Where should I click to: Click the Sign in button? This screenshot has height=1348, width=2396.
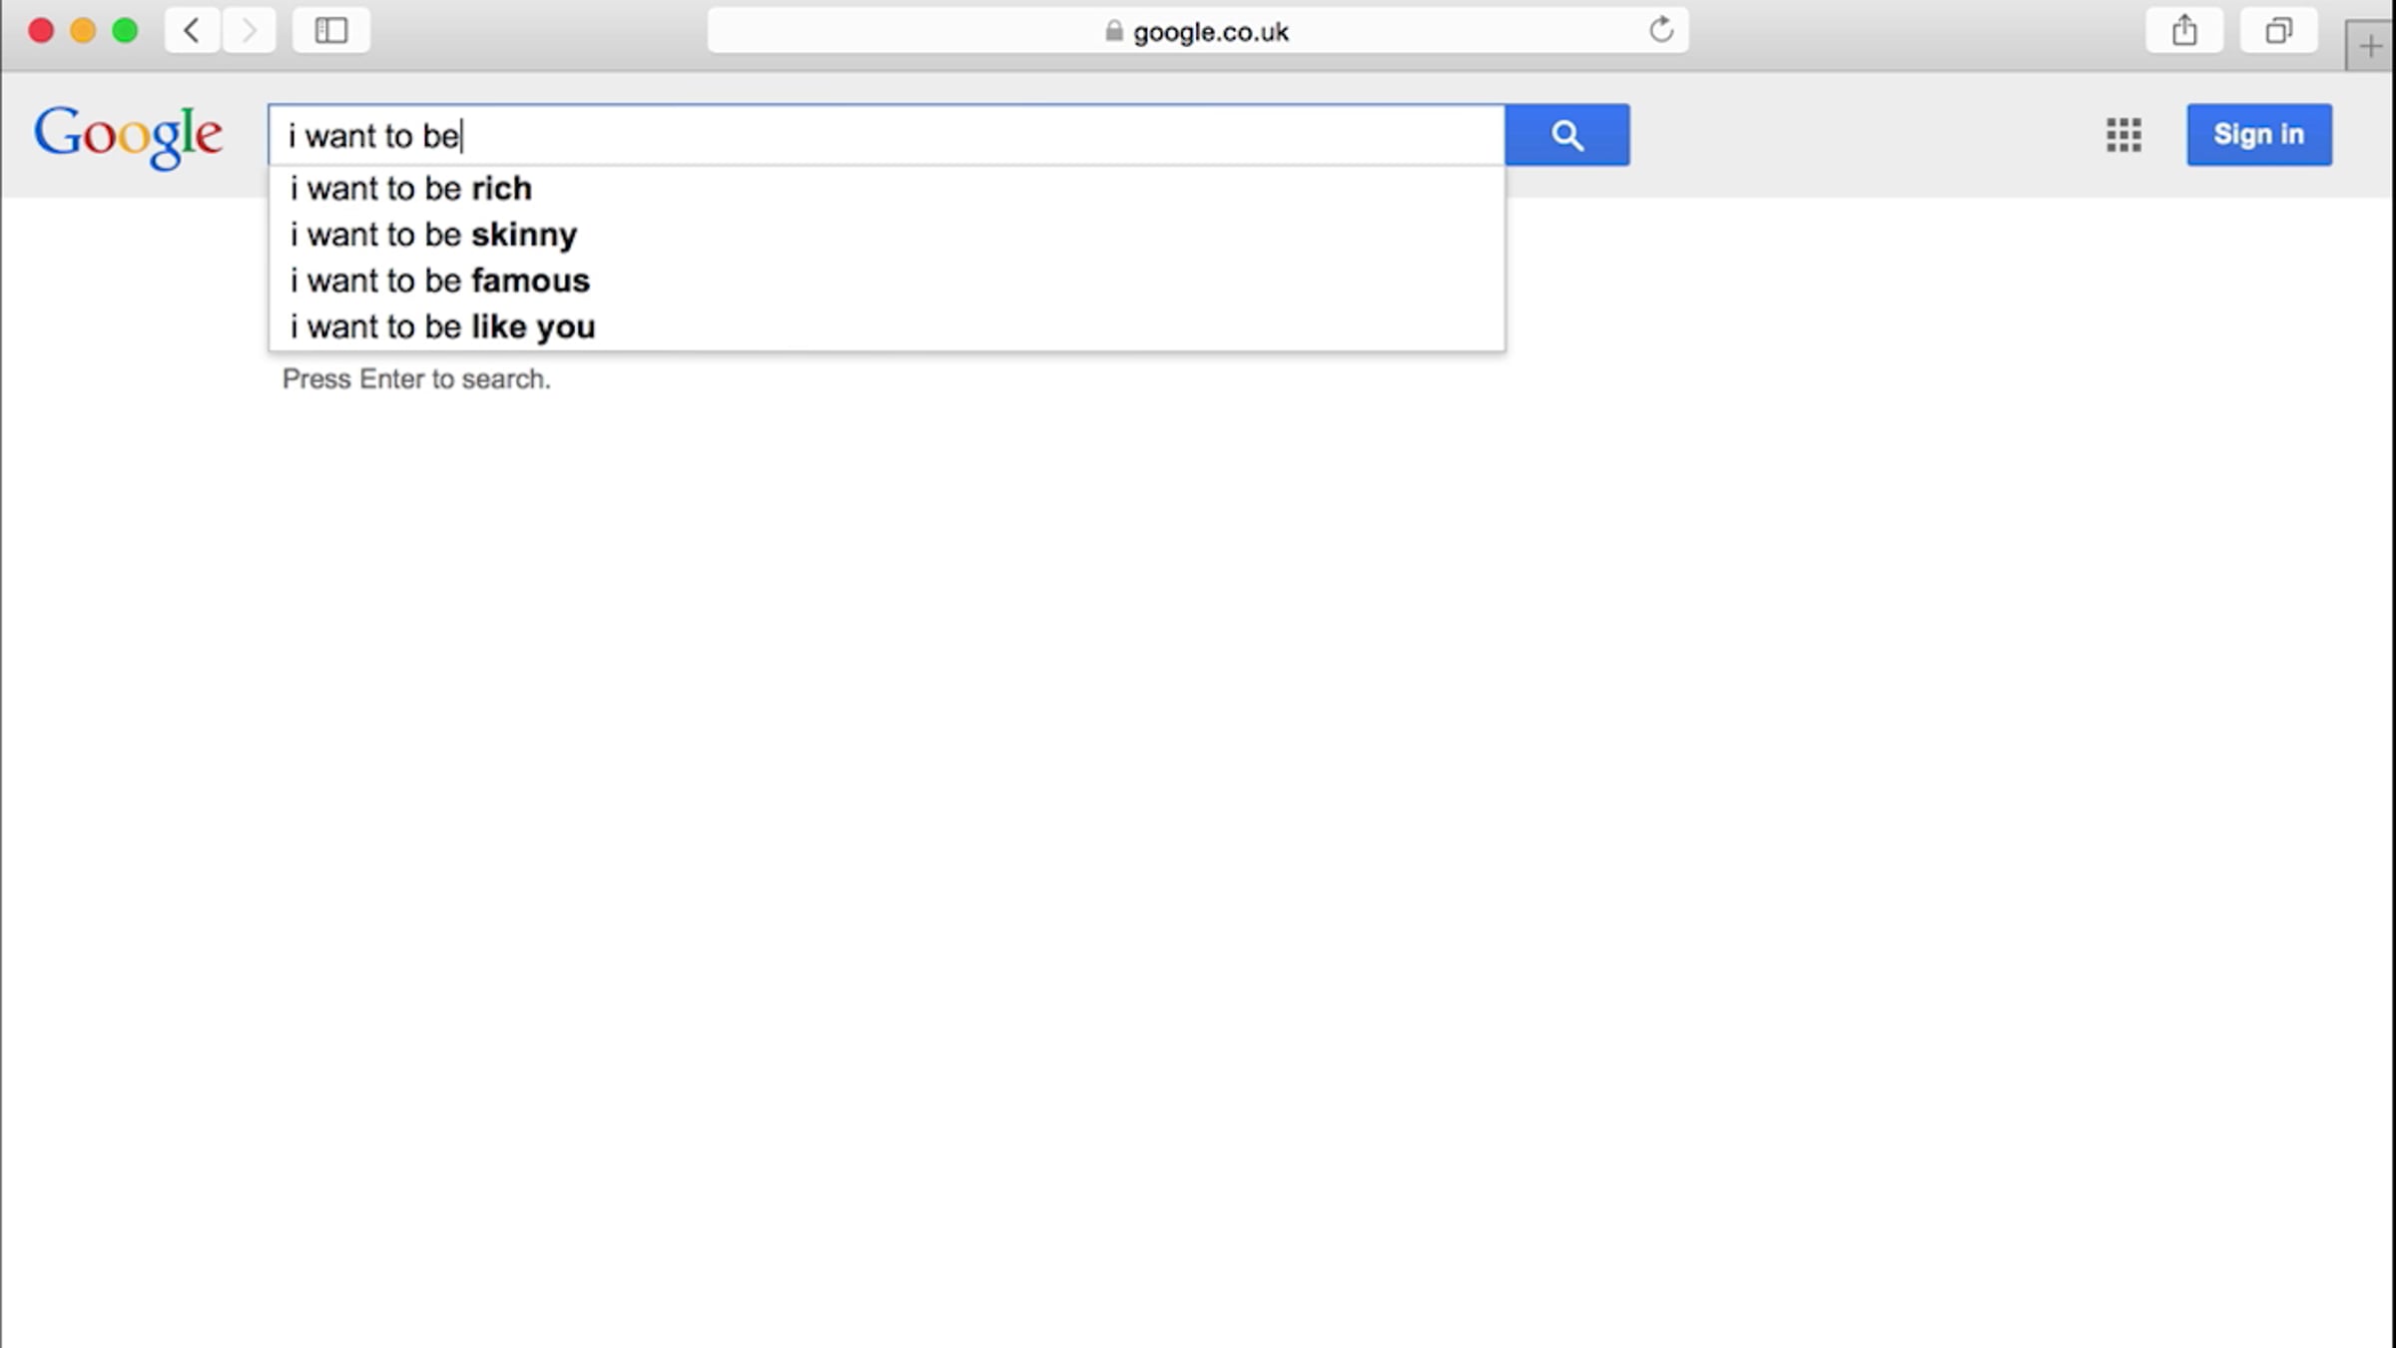pyautogui.click(x=2259, y=135)
